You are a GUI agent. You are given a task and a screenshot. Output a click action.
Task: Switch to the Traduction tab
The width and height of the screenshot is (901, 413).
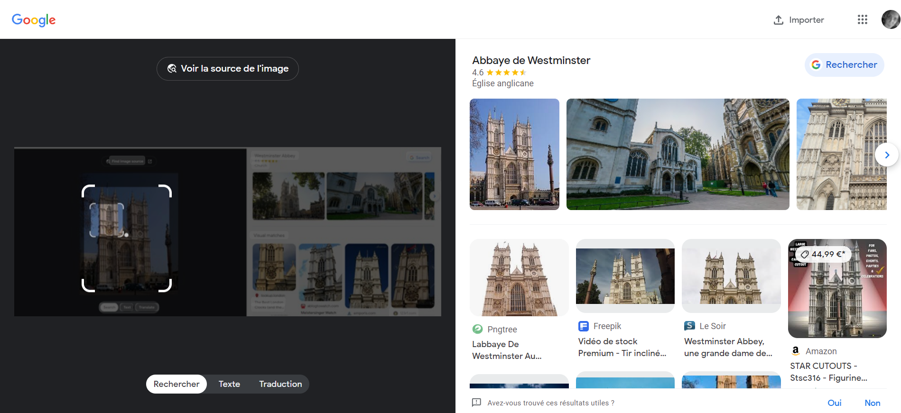280,384
